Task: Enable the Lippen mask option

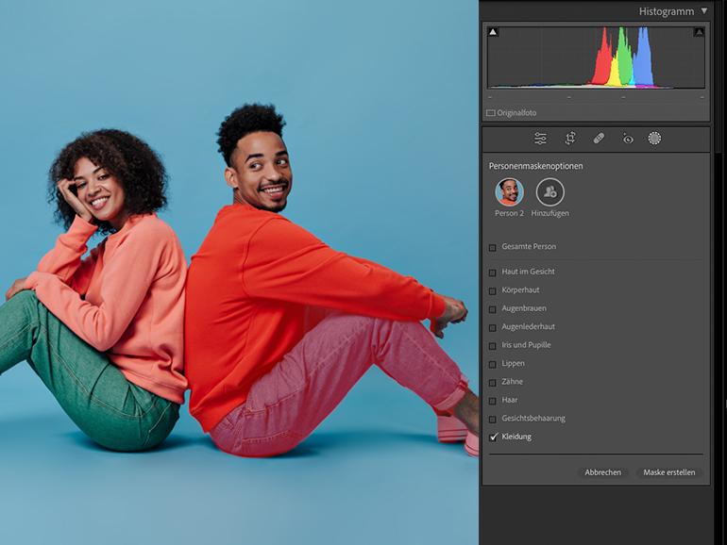Action: pyautogui.click(x=493, y=364)
